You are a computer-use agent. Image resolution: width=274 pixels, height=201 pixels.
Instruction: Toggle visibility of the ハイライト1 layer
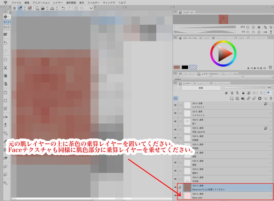click(175, 105)
